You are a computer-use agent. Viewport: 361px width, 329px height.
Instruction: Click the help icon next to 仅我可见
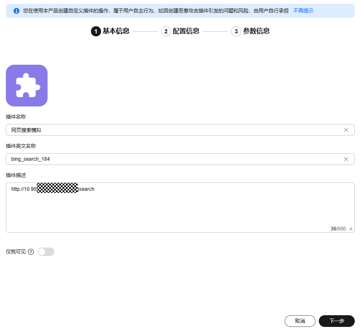(x=31, y=252)
